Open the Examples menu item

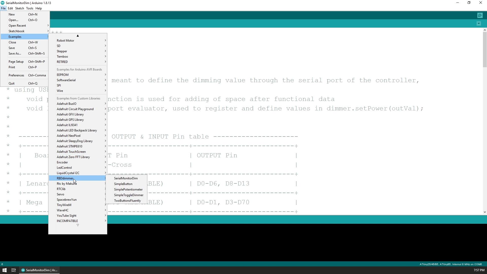15,37
